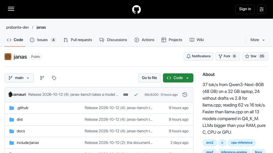Show the green checkmark commit status details
This screenshot has height=153, width=273.
click(136, 95)
